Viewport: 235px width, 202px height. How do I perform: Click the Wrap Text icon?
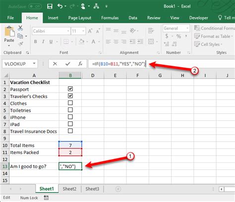tap(151, 31)
